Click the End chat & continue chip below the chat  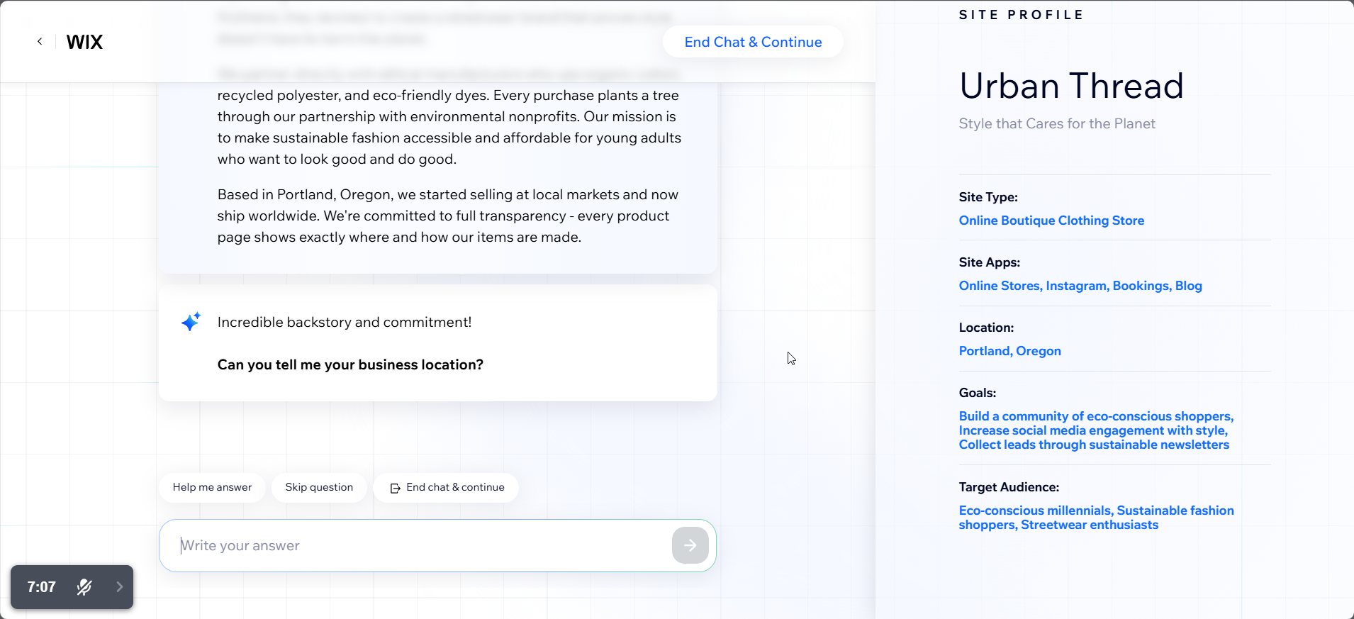(x=447, y=487)
